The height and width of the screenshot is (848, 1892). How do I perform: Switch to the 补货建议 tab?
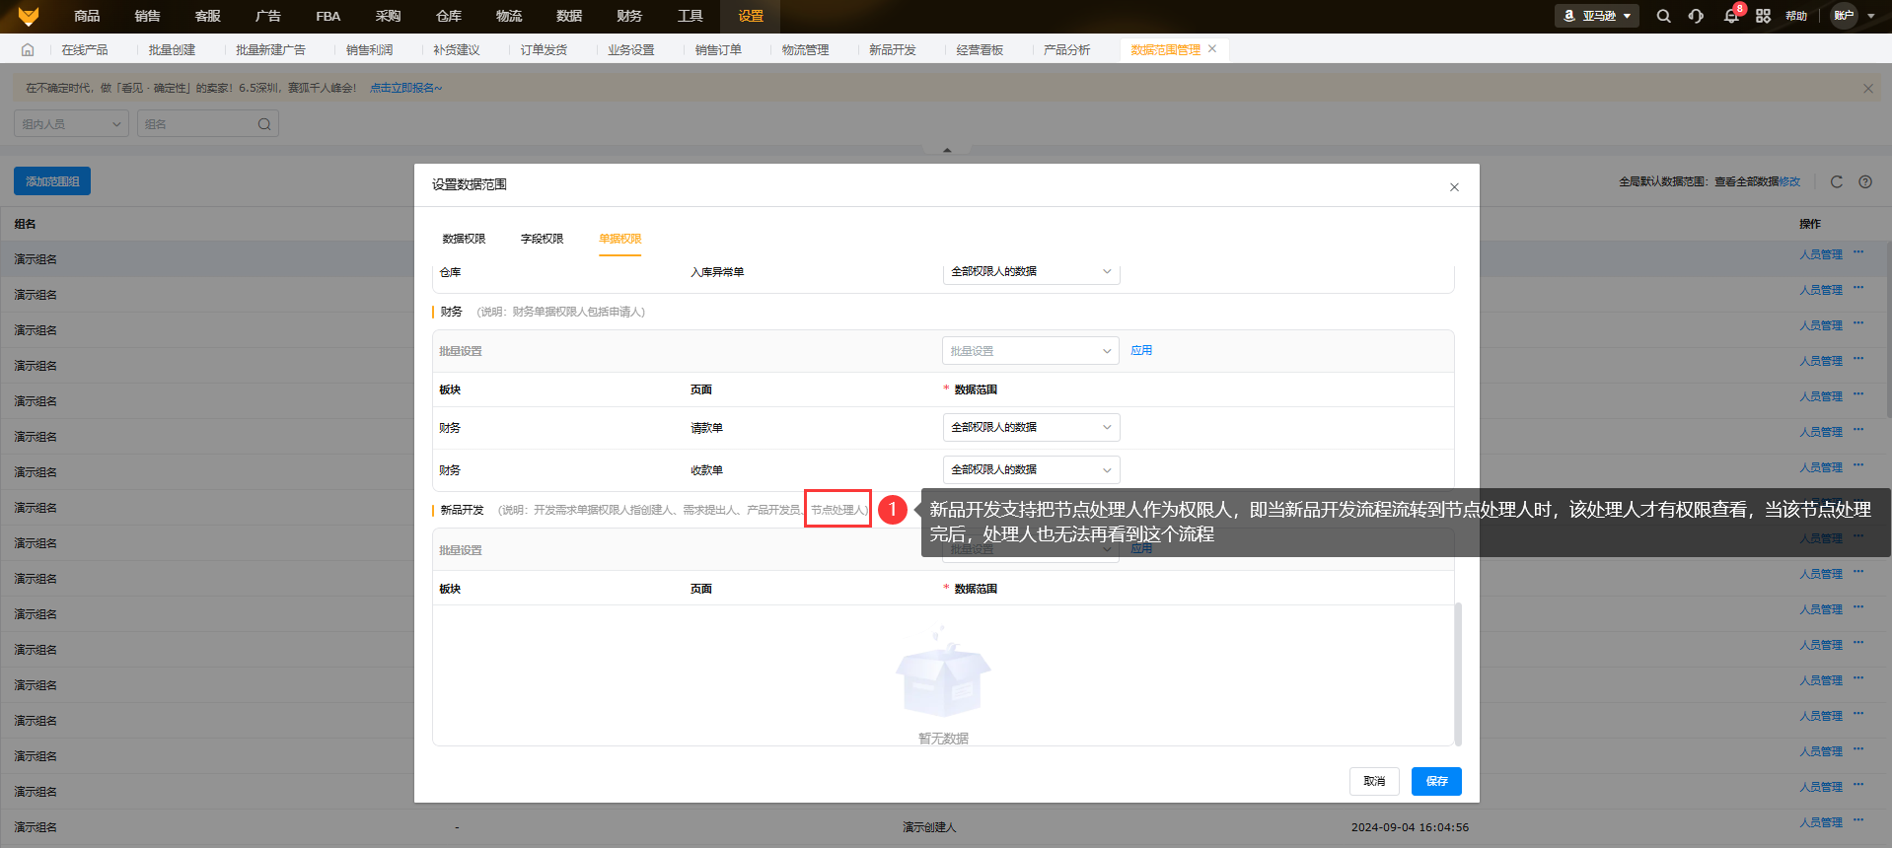click(x=456, y=49)
